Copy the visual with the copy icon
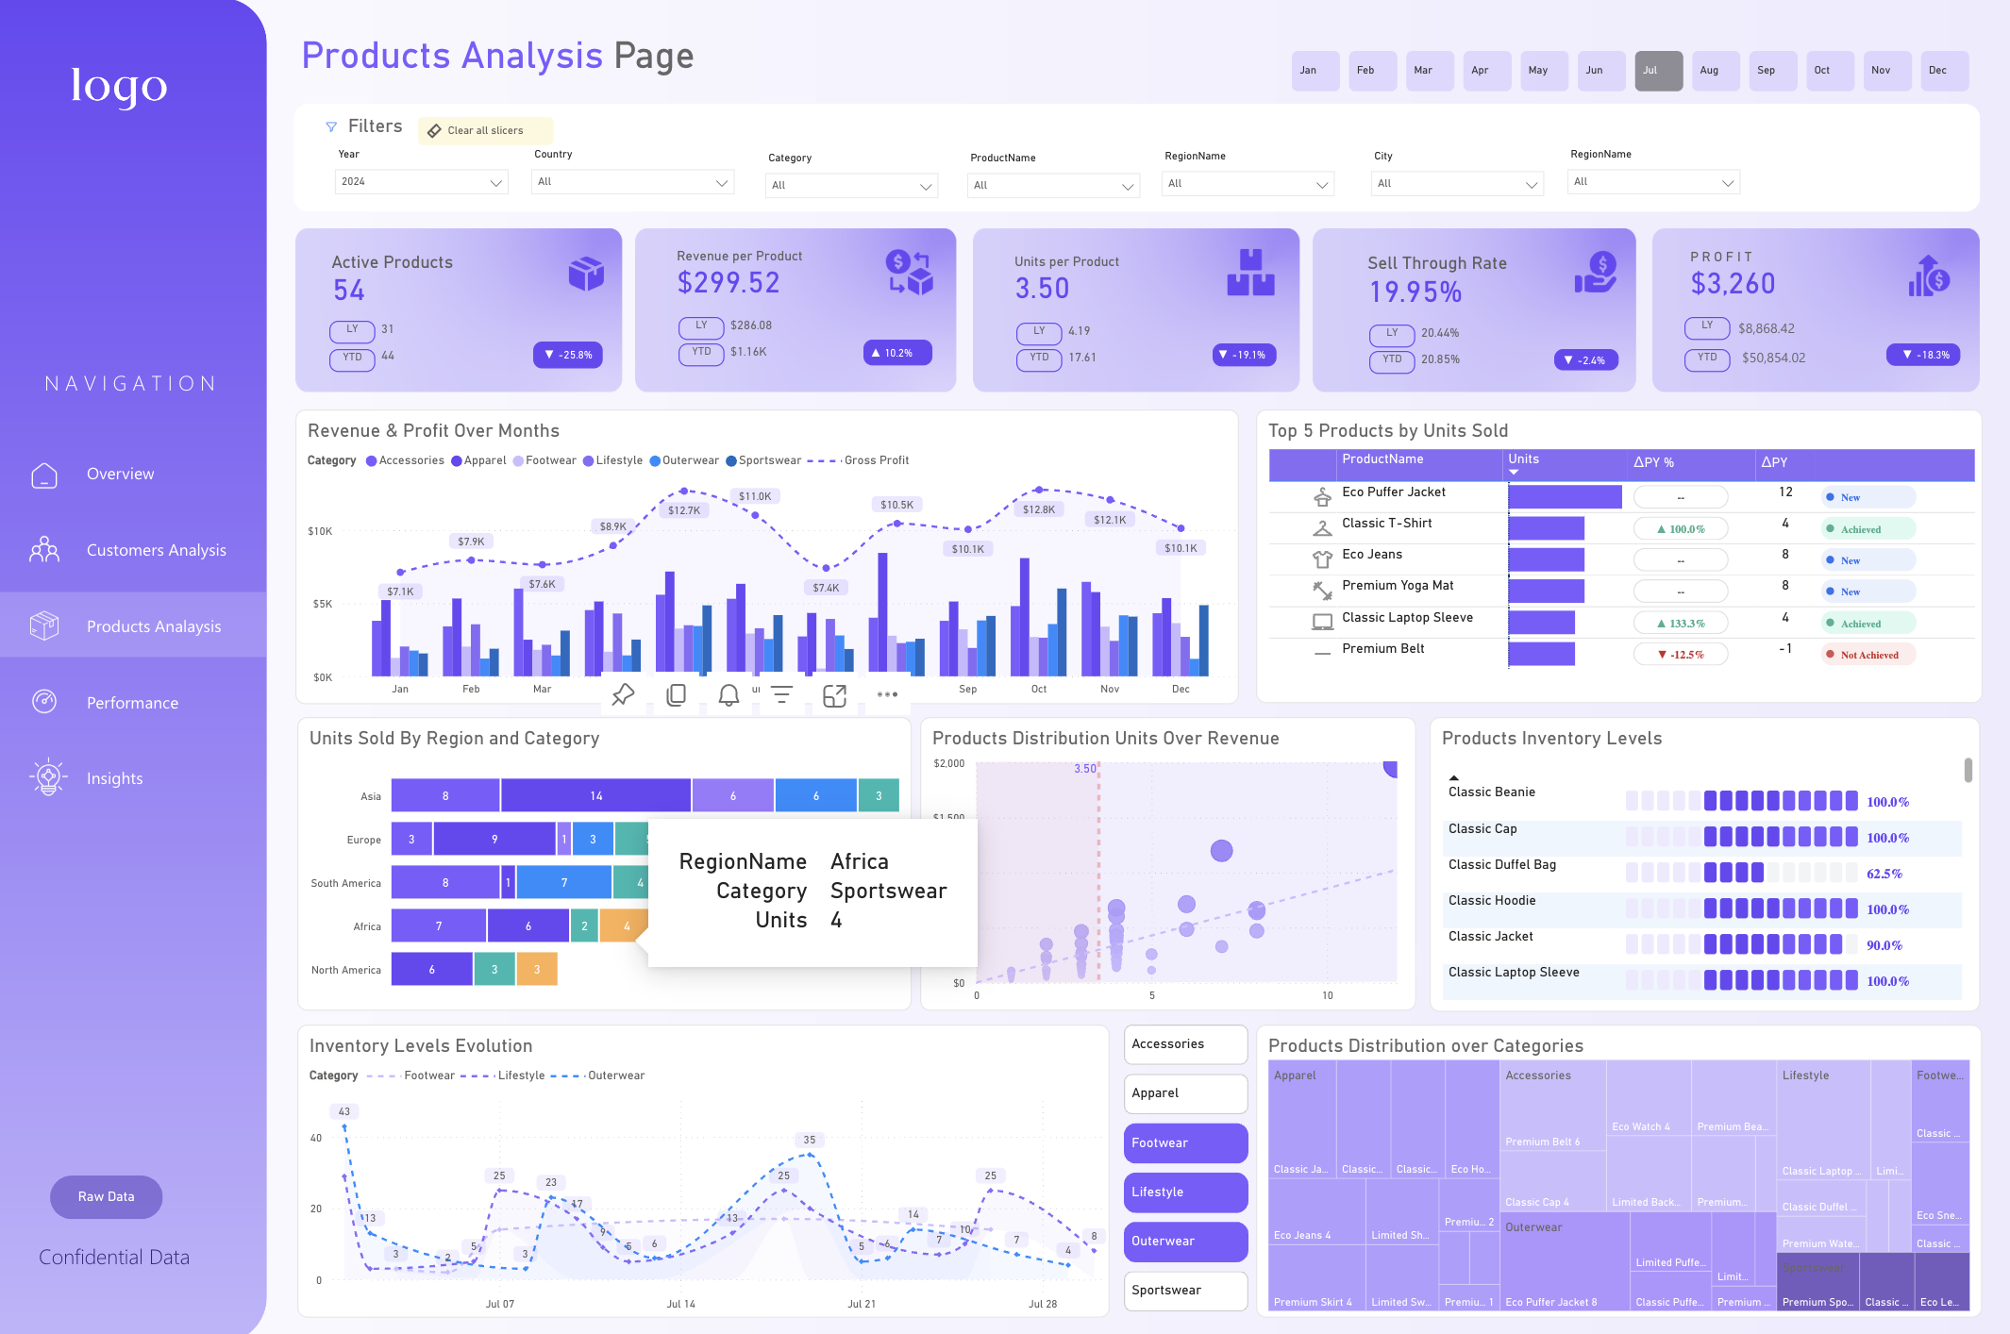 (x=676, y=695)
